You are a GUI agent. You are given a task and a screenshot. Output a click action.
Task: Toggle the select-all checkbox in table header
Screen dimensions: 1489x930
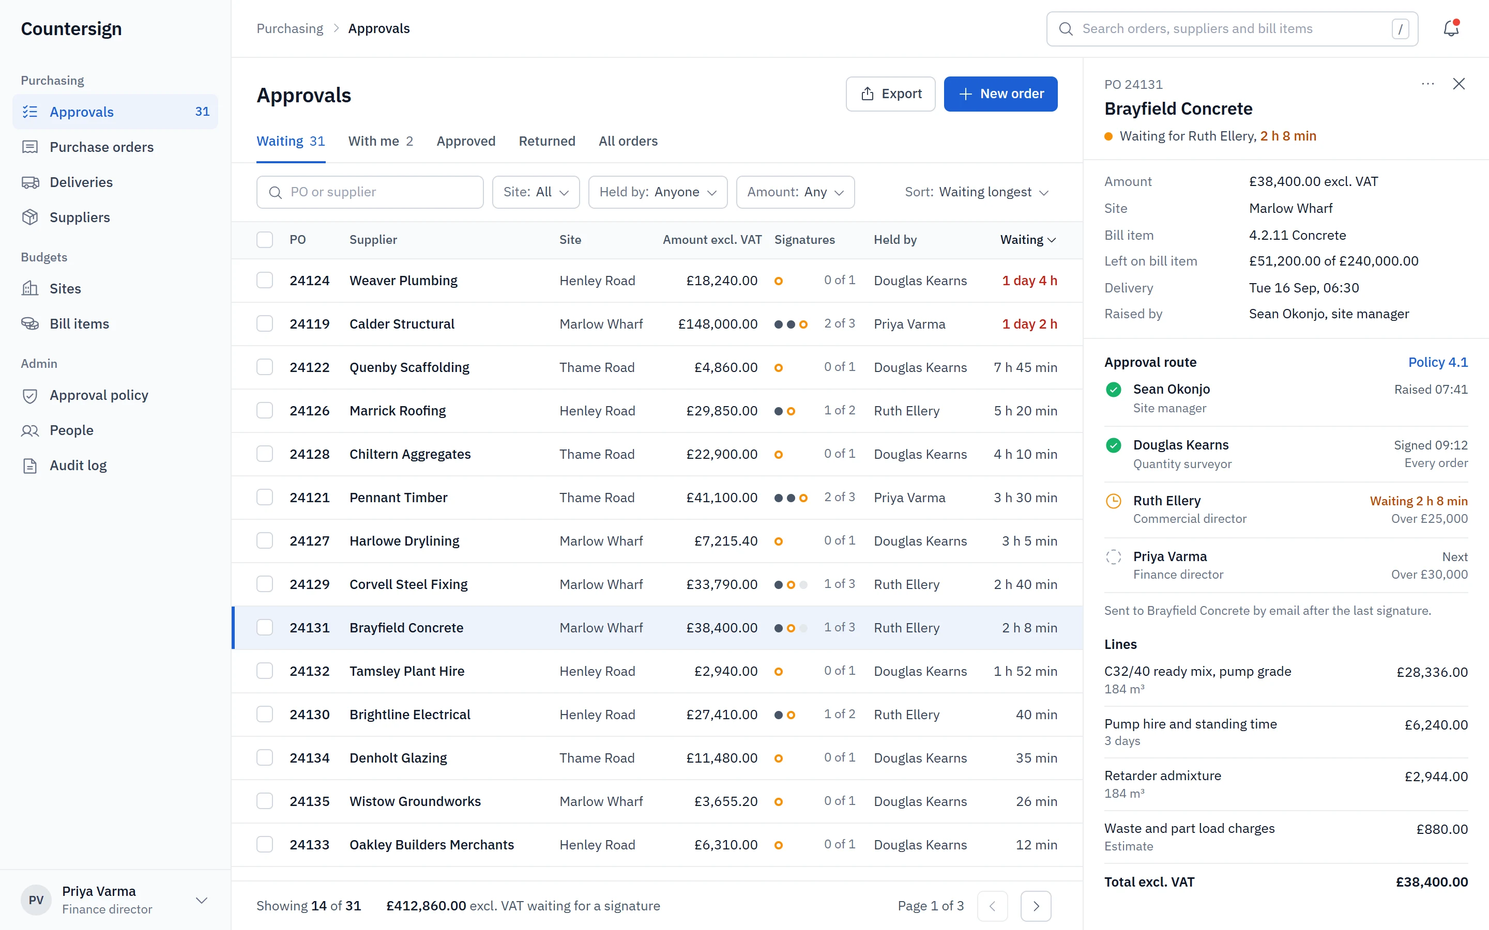coord(265,240)
